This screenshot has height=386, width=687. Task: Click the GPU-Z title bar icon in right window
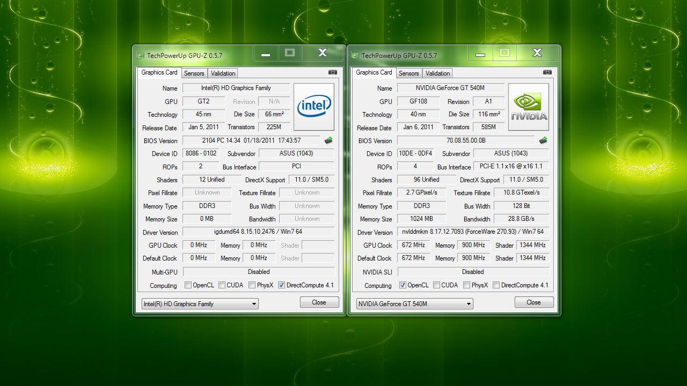tap(355, 55)
